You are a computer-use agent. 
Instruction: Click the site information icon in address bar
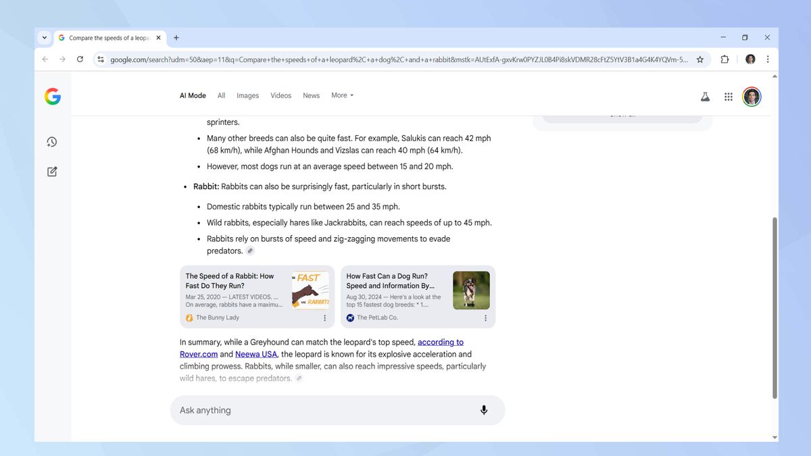[x=100, y=59]
